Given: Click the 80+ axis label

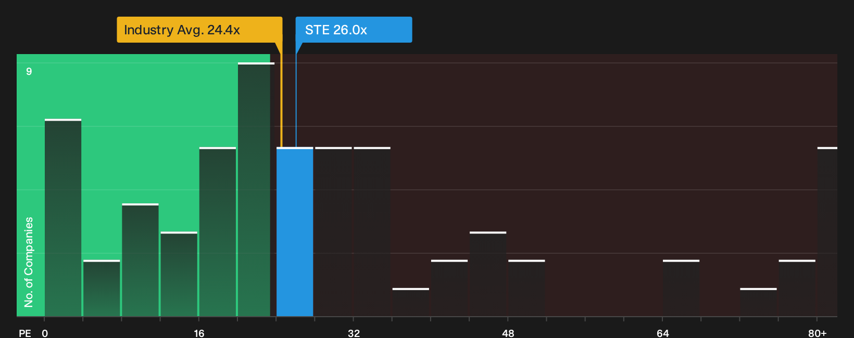Looking at the screenshot, I should click(817, 333).
